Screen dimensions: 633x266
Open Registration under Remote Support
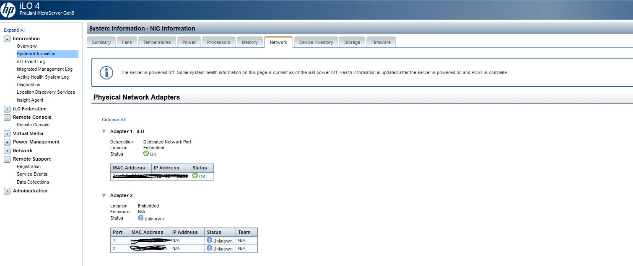[29, 166]
